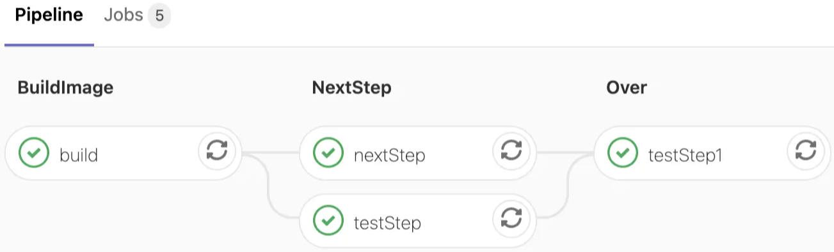Image resolution: width=834 pixels, height=252 pixels.
Task: Select the NextStep stage heading
Action: click(x=351, y=88)
